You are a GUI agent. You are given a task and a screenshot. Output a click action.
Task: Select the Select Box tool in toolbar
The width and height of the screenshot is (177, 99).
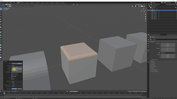click(1, 9)
